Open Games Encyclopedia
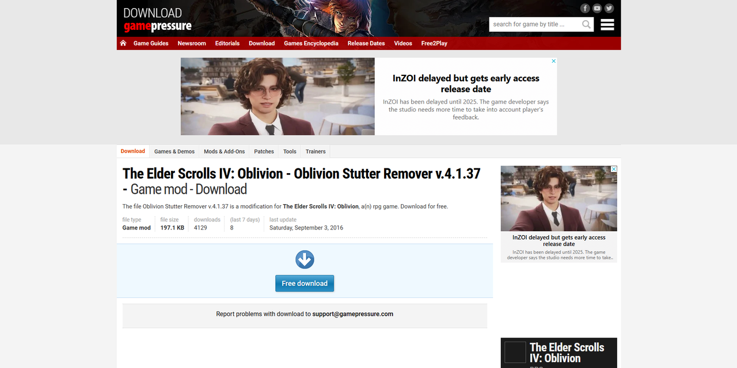 [311, 43]
